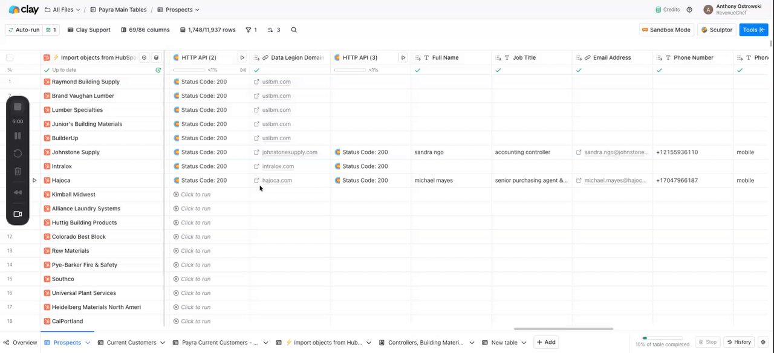
Task: Open the johnstonesupply.com domain link
Action: pyautogui.click(x=290, y=152)
